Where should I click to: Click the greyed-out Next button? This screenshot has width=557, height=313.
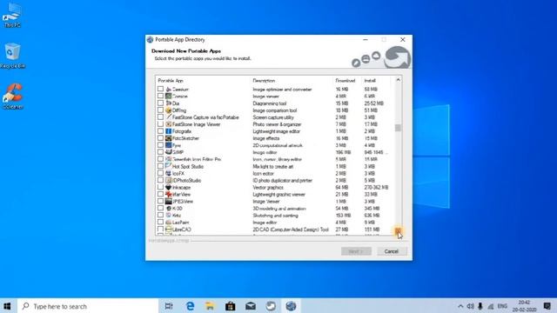pyautogui.click(x=356, y=251)
